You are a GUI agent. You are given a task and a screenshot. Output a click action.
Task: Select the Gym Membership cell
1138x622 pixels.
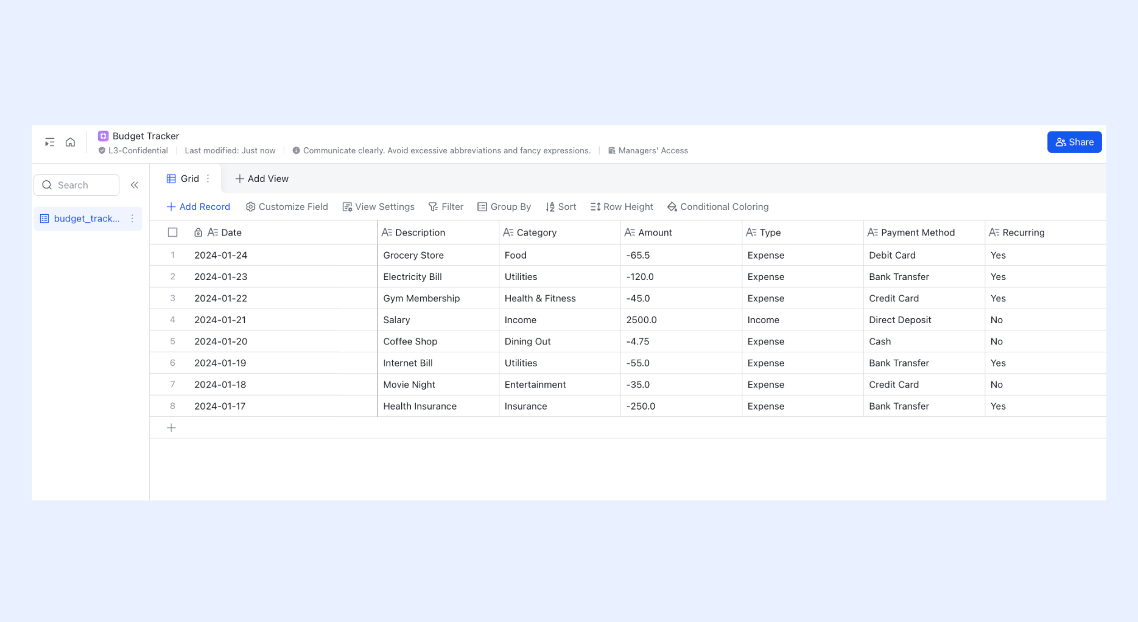[x=438, y=298]
